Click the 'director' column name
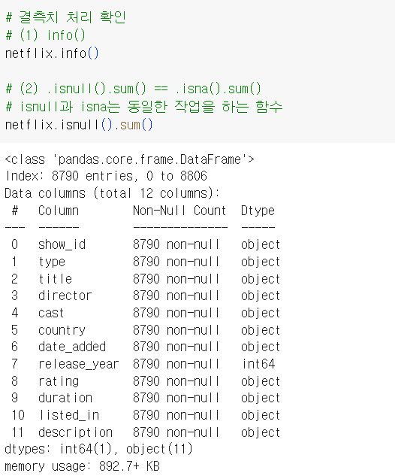 [65, 296]
